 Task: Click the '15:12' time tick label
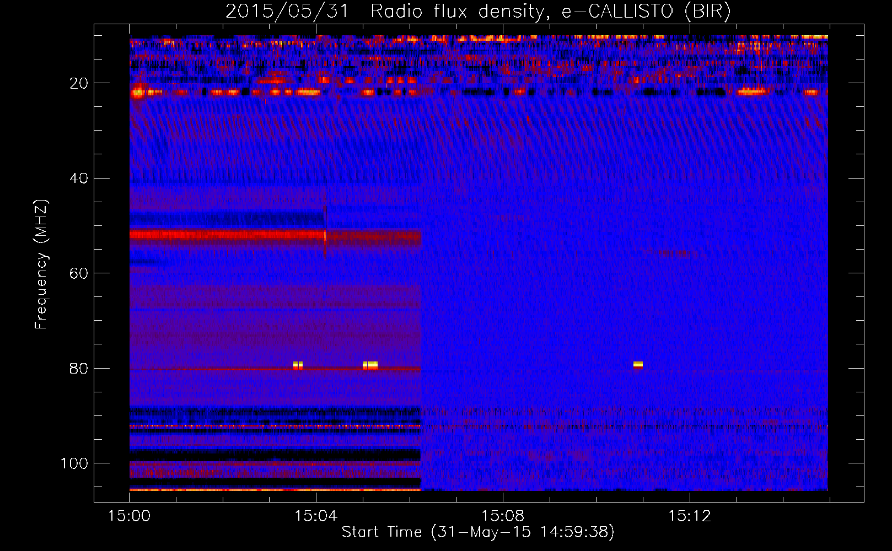(690, 516)
